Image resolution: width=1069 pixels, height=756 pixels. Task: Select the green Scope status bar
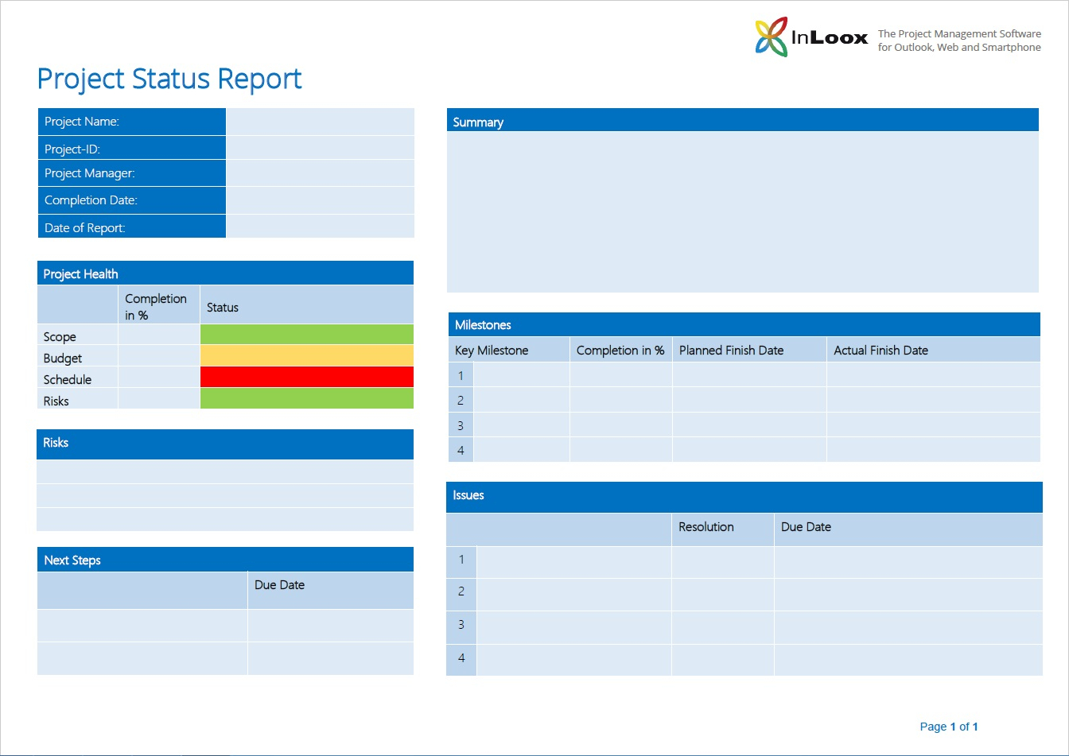(x=306, y=335)
